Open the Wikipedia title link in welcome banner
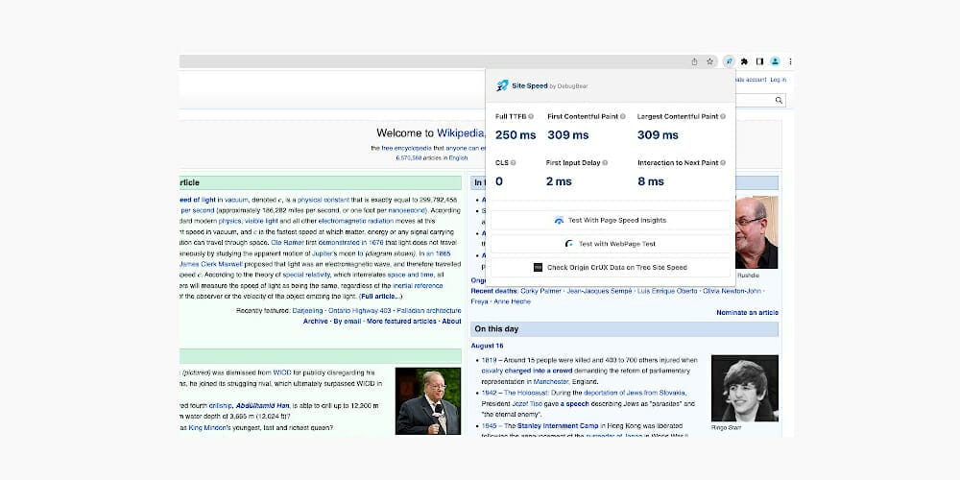 point(461,132)
